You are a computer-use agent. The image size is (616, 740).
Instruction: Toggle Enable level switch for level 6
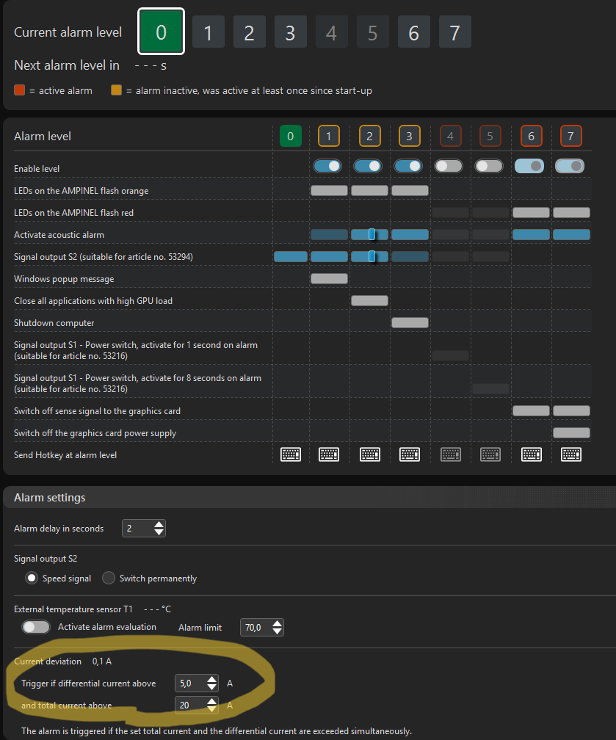529,166
